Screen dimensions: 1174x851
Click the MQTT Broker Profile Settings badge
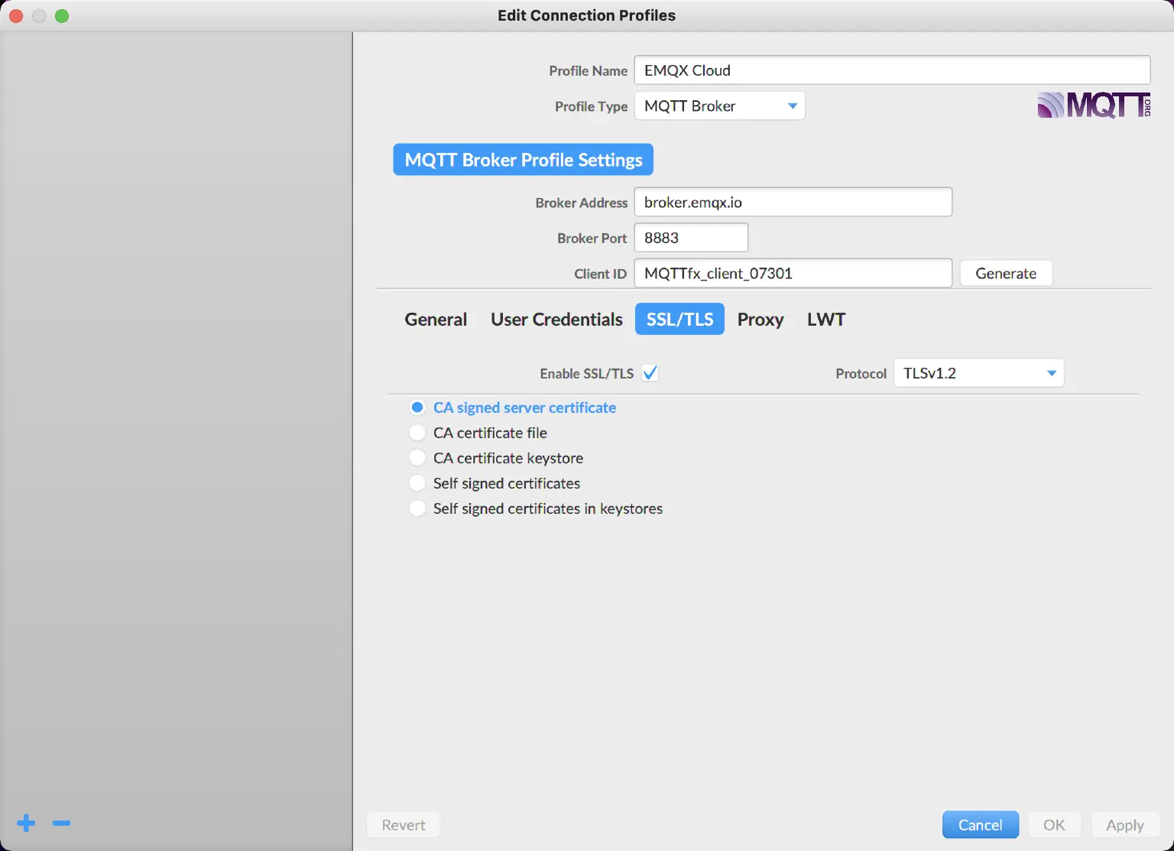coord(522,159)
